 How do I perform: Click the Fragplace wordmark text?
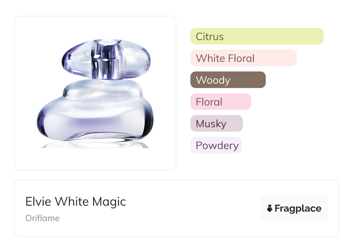tap(298, 208)
